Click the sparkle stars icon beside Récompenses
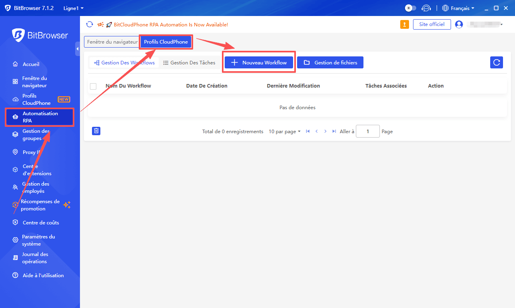The image size is (515, 308). click(x=67, y=205)
